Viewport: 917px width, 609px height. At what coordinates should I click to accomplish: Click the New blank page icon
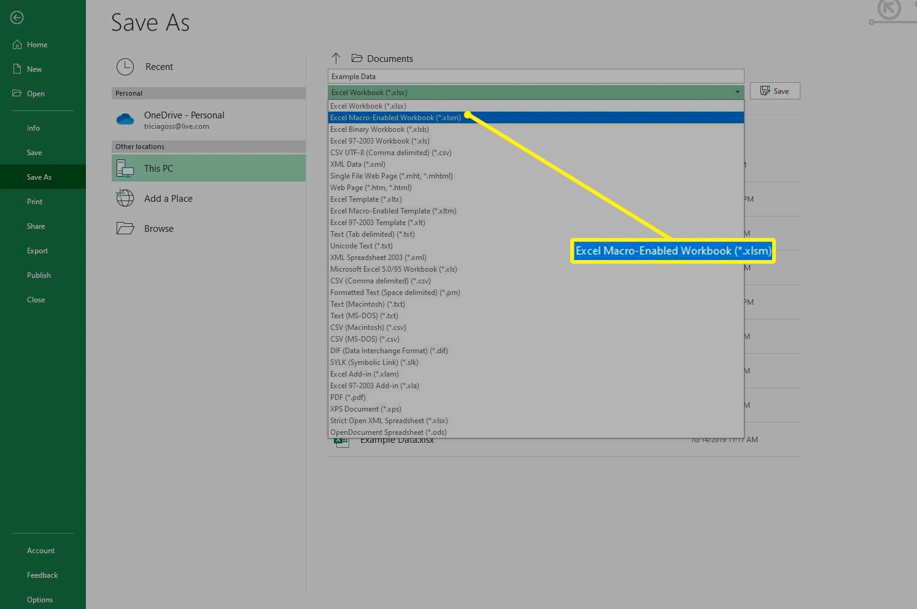(x=17, y=69)
